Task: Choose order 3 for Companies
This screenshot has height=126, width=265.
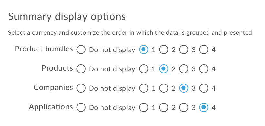Action: pos(184,88)
